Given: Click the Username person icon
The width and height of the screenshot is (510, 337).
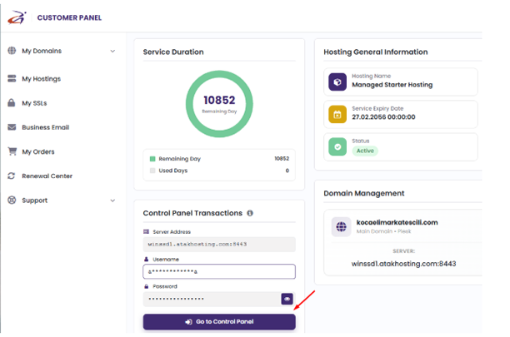Looking at the screenshot, I should coord(146,259).
